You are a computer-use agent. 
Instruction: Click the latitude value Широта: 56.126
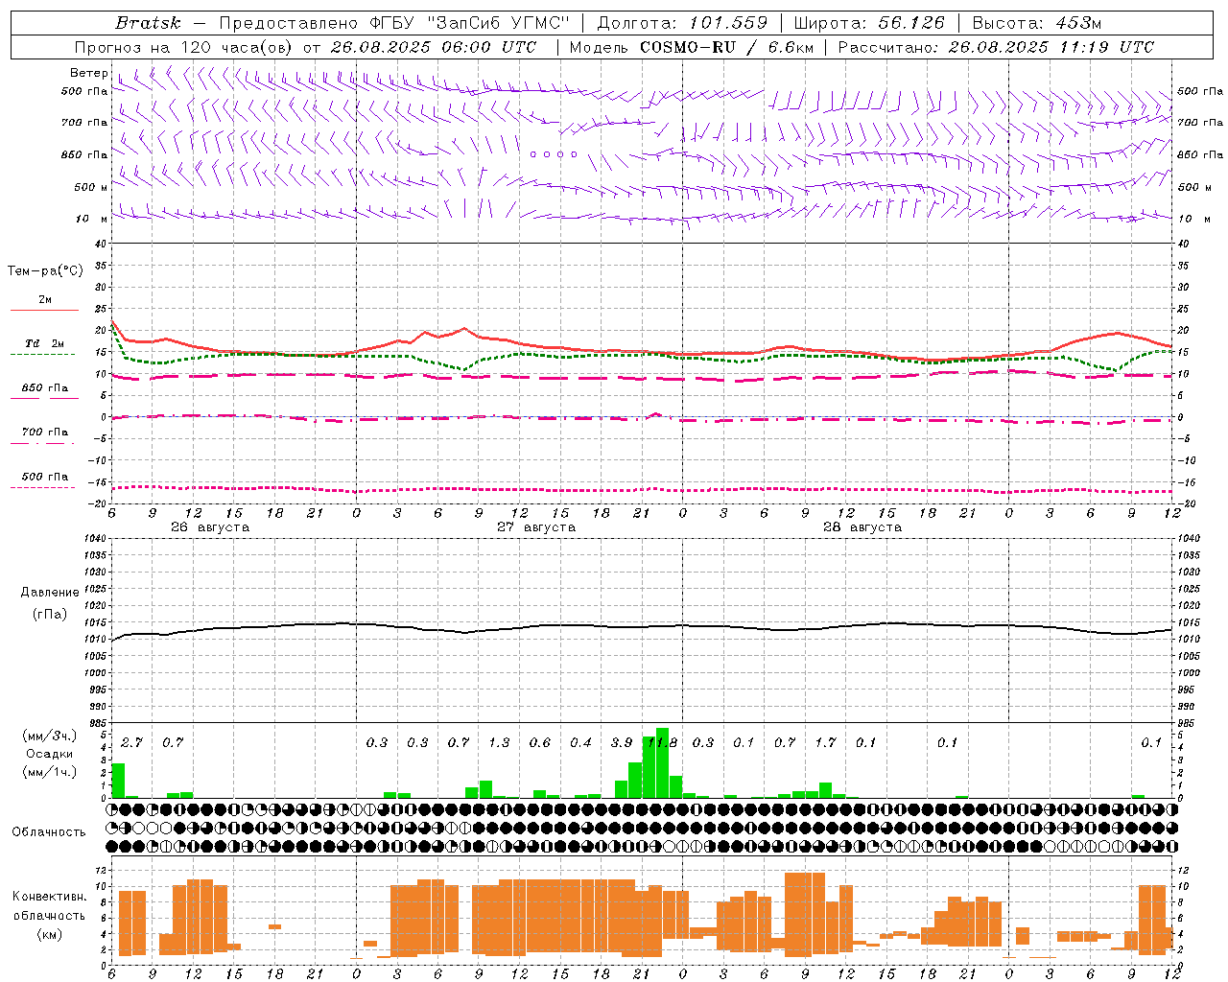[x=870, y=23]
